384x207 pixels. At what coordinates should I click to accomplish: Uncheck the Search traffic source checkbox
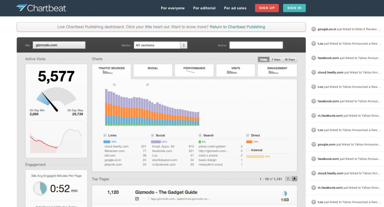tap(200, 135)
